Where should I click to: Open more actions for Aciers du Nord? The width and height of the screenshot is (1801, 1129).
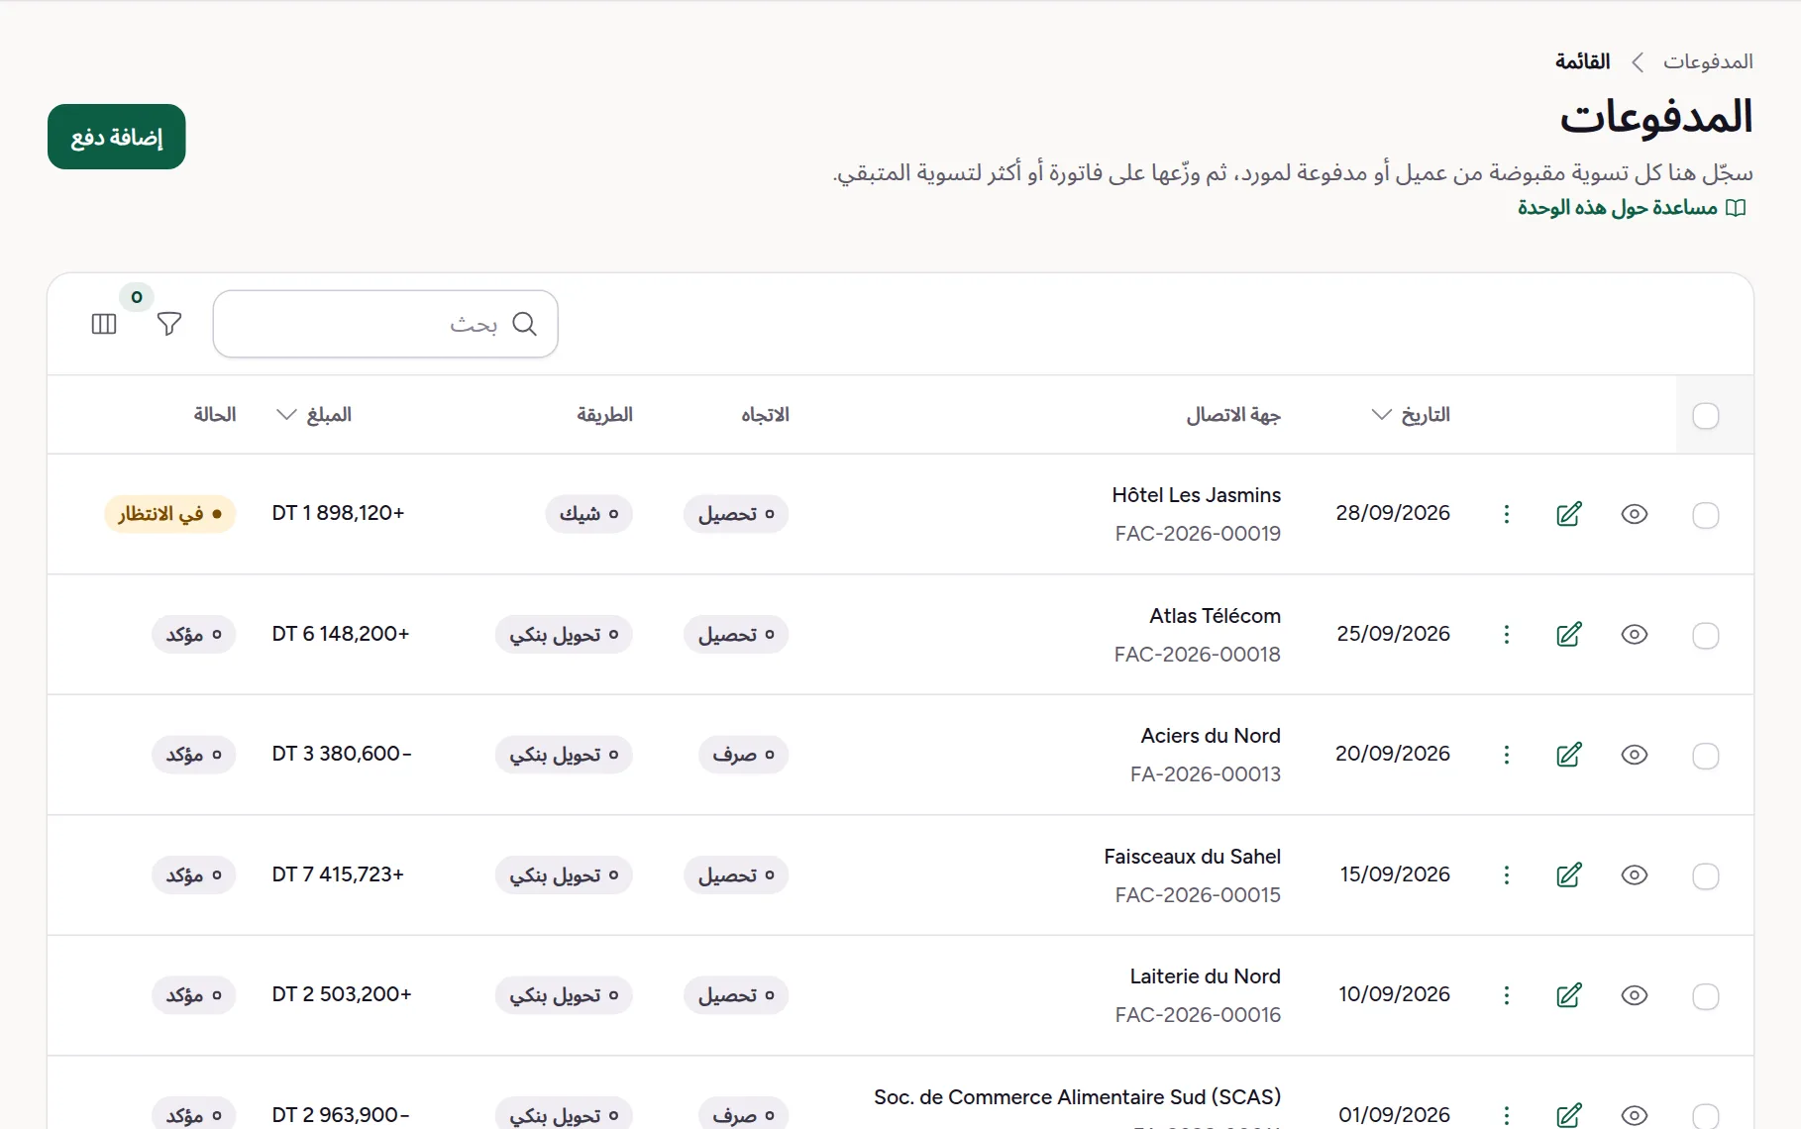point(1507,755)
